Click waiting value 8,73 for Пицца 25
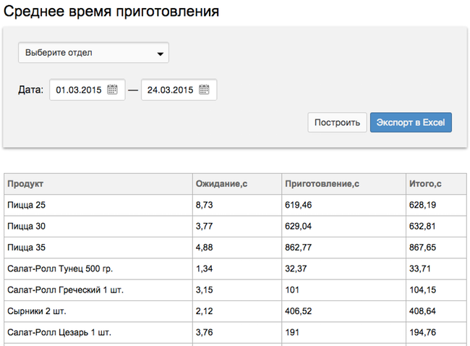This screenshot has width=470, height=346. click(x=205, y=205)
